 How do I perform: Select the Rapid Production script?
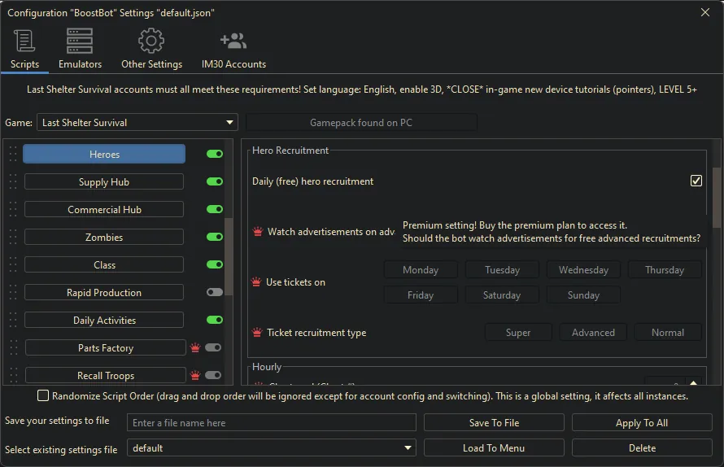pos(104,292)
